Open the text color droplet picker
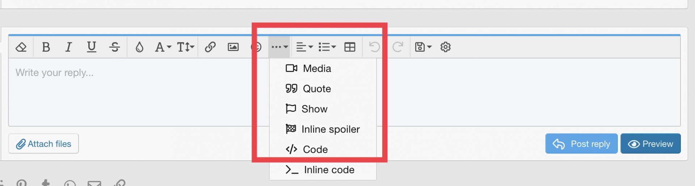The height and width of the screenshot is (186, 695). [x=139, y=47]
